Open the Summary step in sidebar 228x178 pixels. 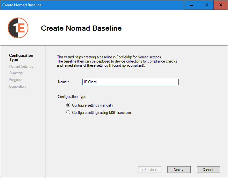click(16, 73)
